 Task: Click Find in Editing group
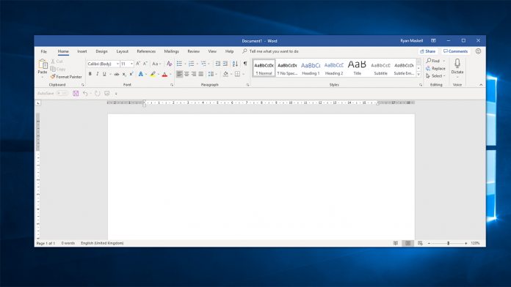click(433, 61)
